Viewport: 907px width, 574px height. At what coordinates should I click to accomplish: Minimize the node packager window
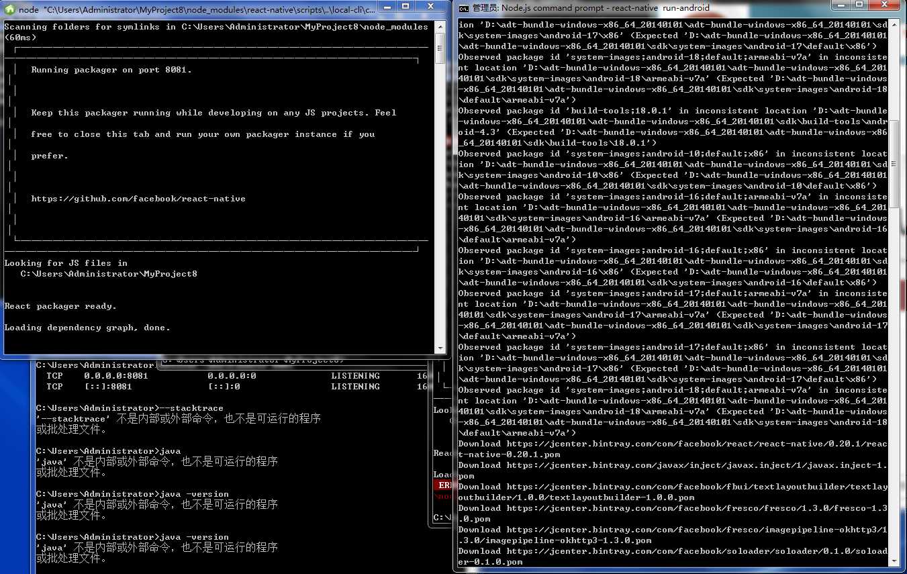[389, 7]
